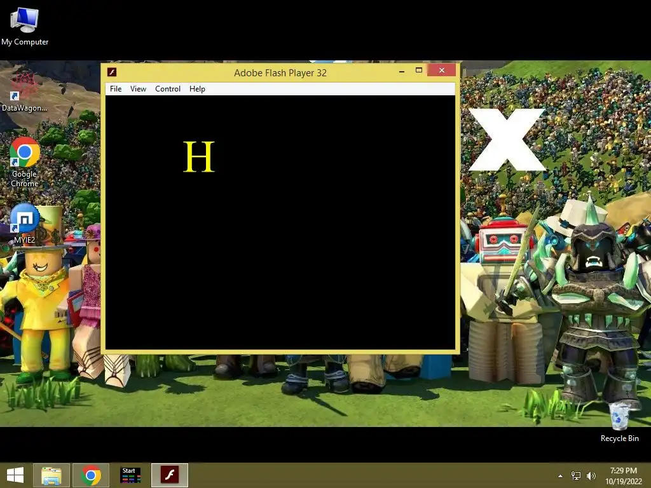Screen dimensions: 651x488
Task: Close the Adobe Flash Player window
Action: [x=442, y=70]
